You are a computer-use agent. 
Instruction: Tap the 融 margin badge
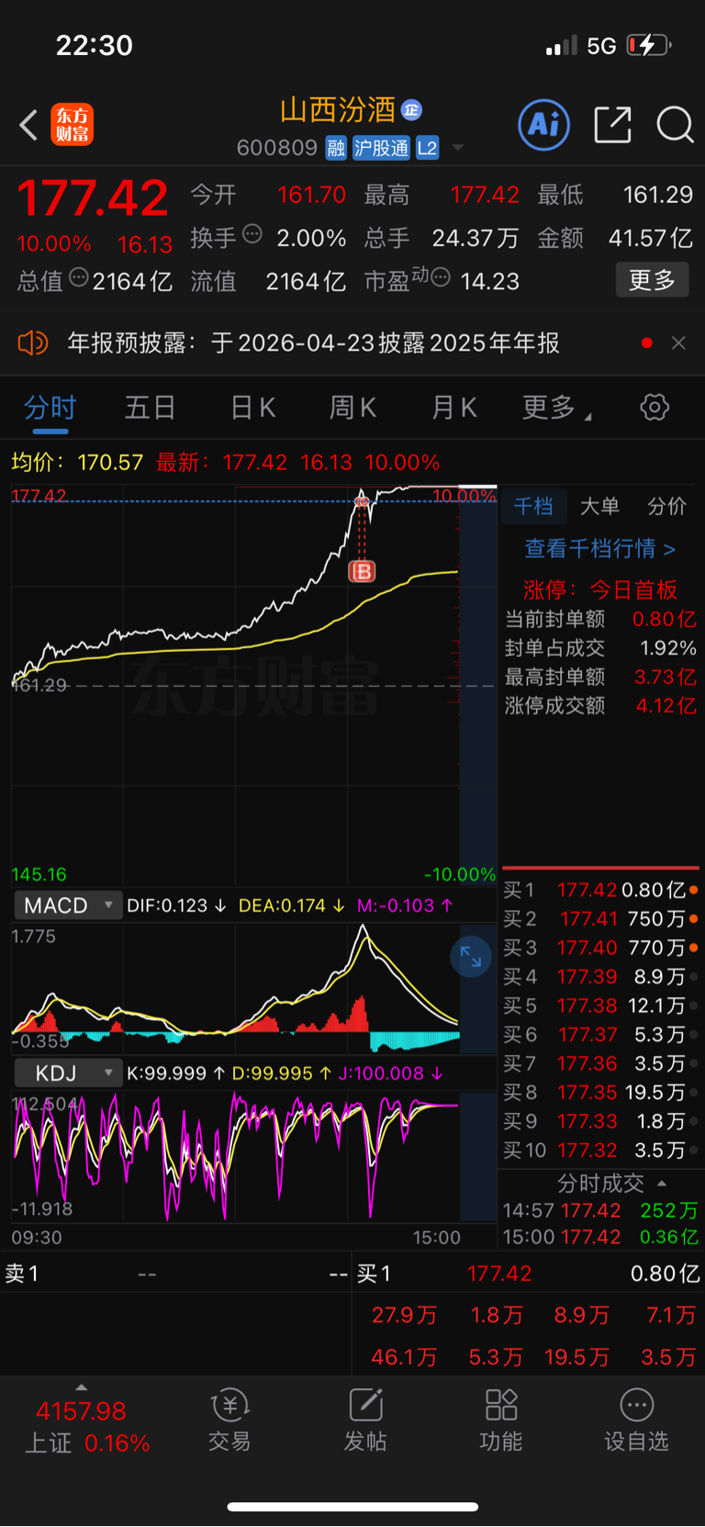click(336, 148)
